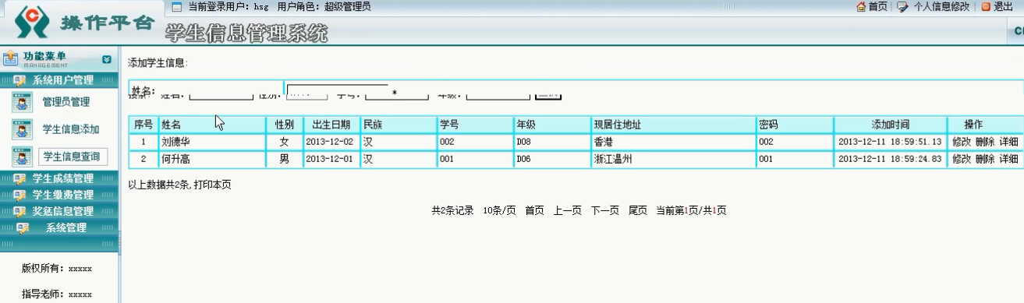
Task: Click 删除 for student 刘德华
Action: 985,142
